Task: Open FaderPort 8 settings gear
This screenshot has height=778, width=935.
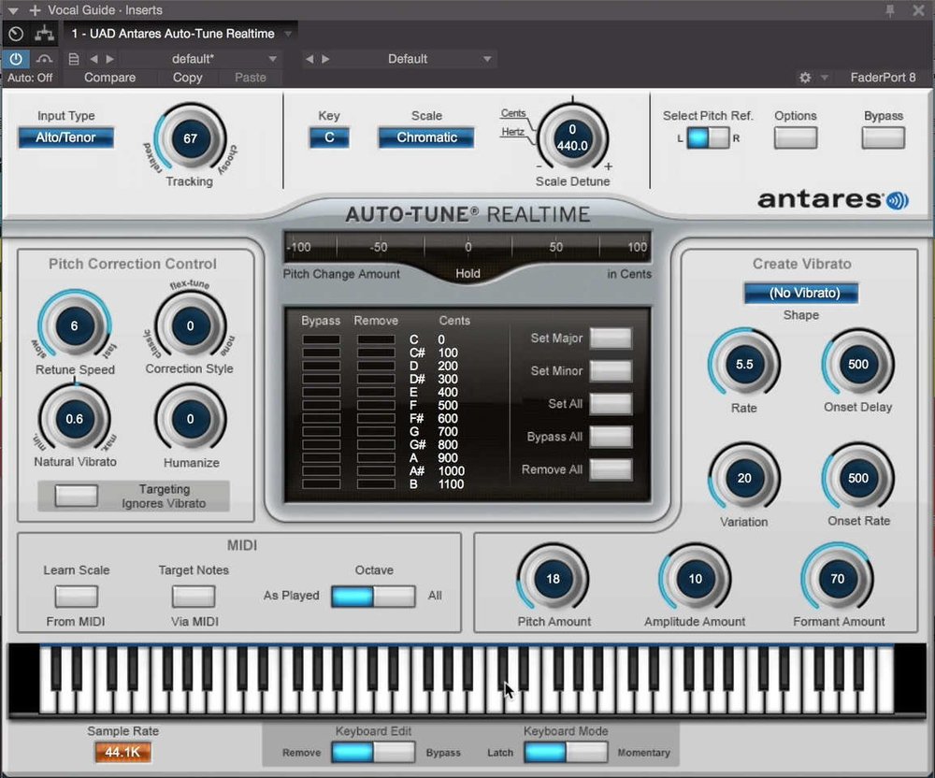Action: (x=802, y=79)
